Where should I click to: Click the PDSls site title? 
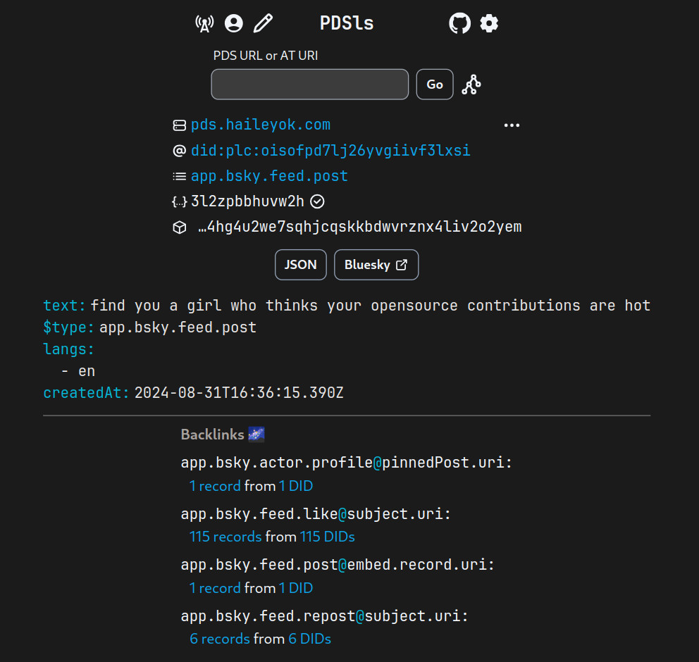347,23
